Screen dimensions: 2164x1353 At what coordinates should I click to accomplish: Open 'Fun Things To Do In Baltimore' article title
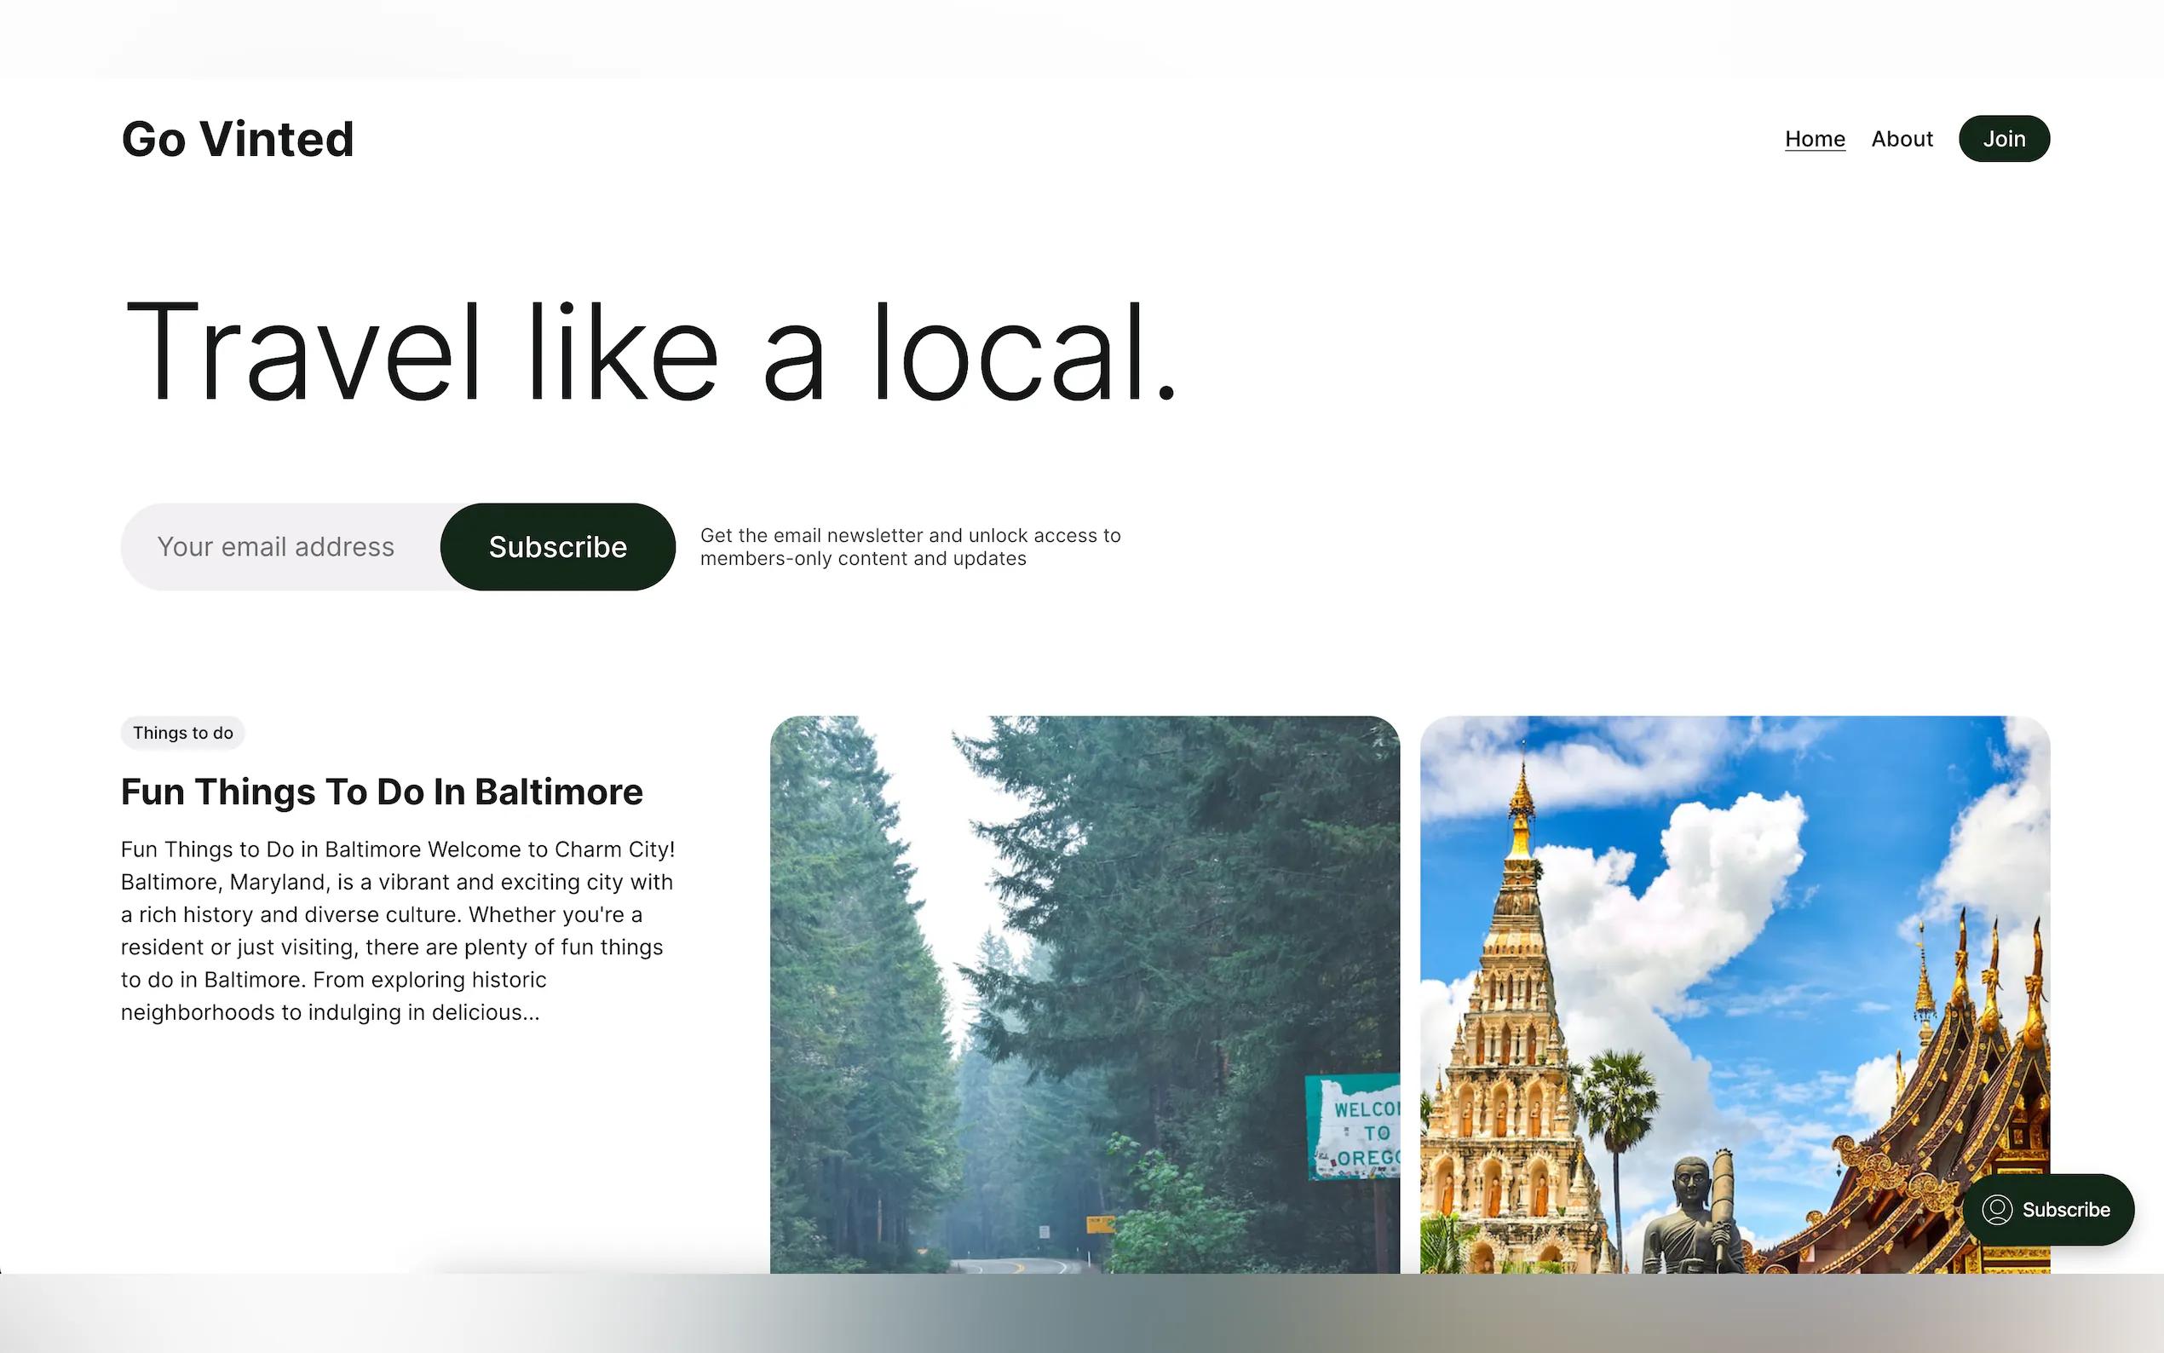[x=381, y=792]
